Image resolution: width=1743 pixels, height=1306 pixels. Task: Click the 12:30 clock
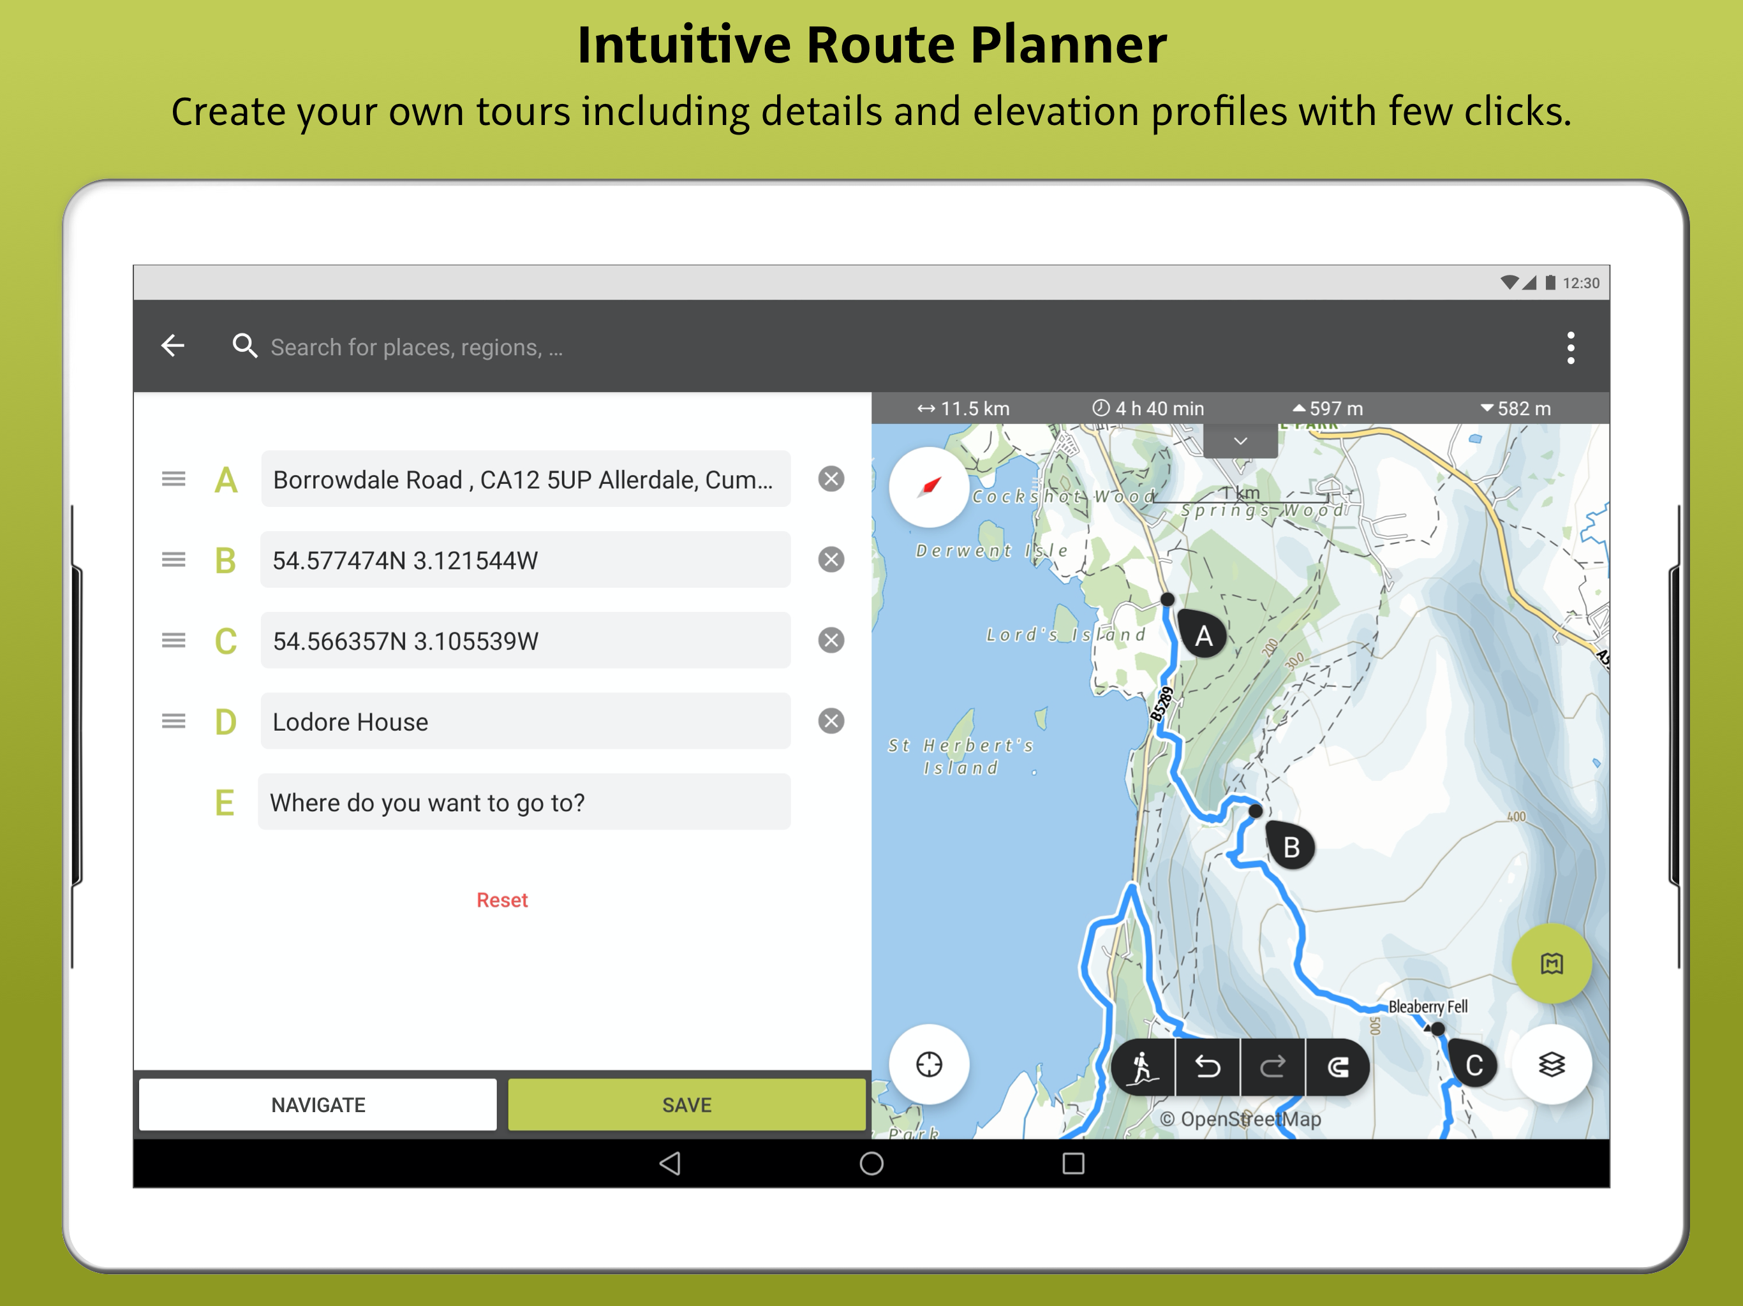pyautogui.click(x=1581, y=282)
